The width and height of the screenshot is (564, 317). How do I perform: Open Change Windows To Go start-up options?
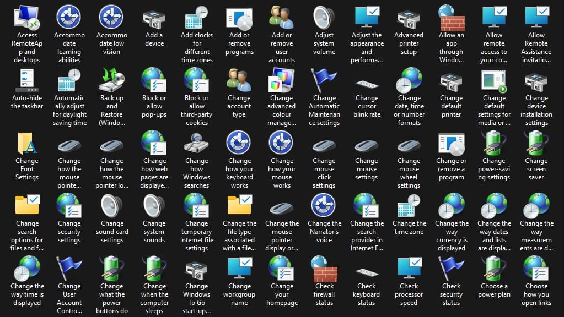click(x=196, y=270)
